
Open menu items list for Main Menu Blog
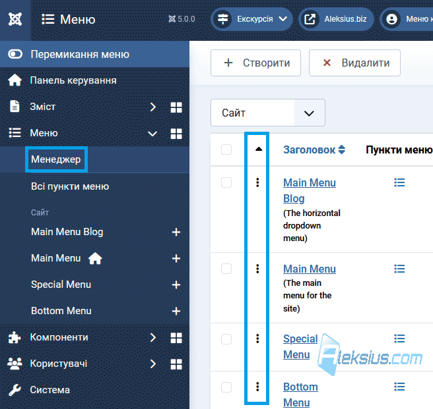point(399,182)
